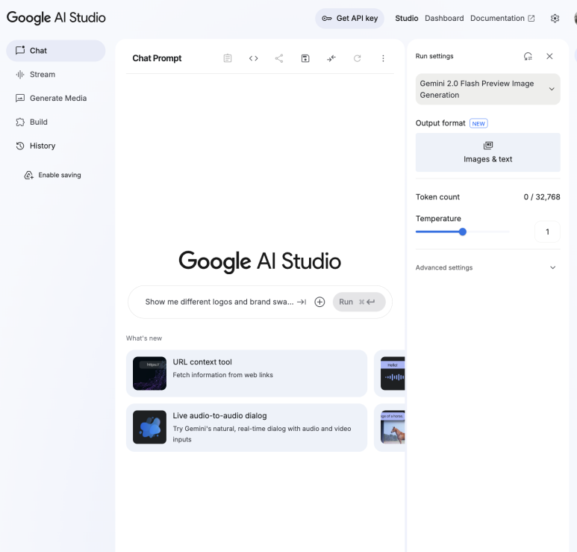Click the Temperature slider handle

click(x=463, y=232)
